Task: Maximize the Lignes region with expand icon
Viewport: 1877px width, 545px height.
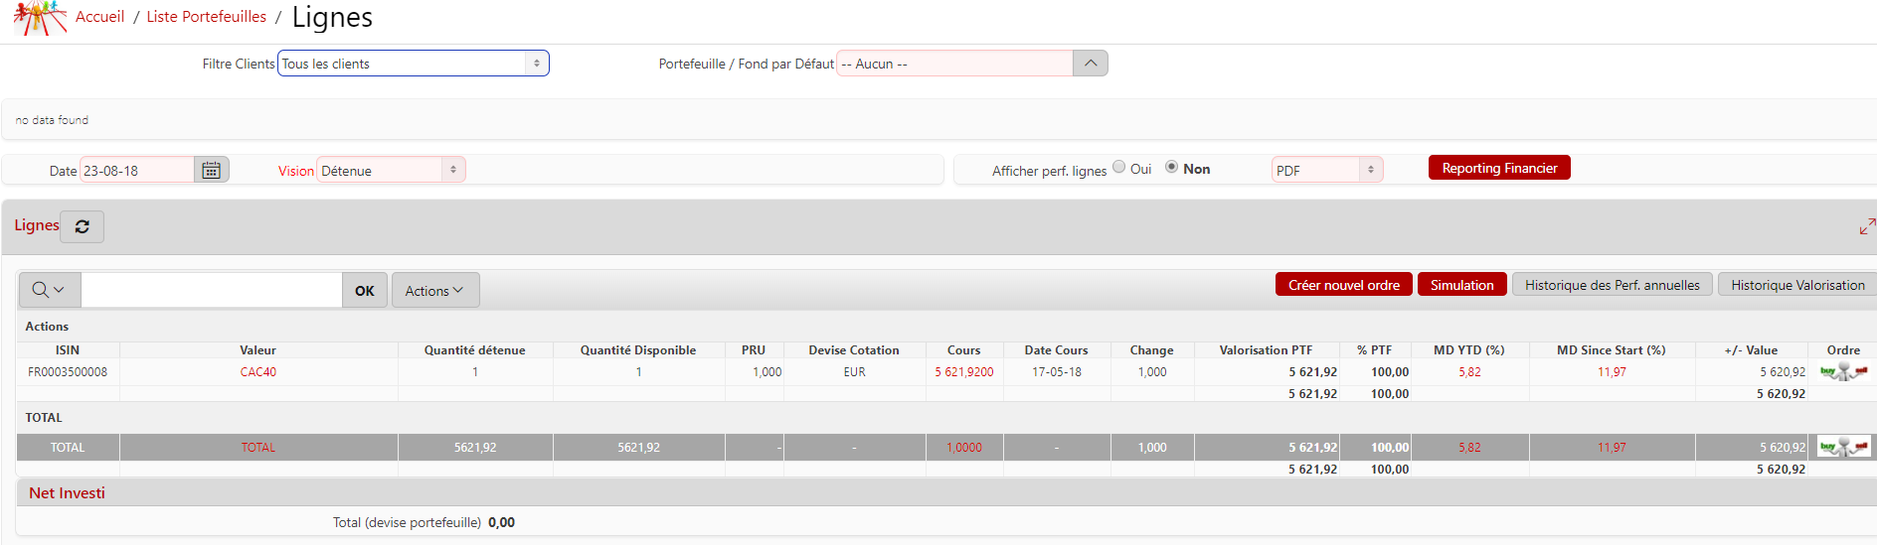Action: coord(1866,227)
